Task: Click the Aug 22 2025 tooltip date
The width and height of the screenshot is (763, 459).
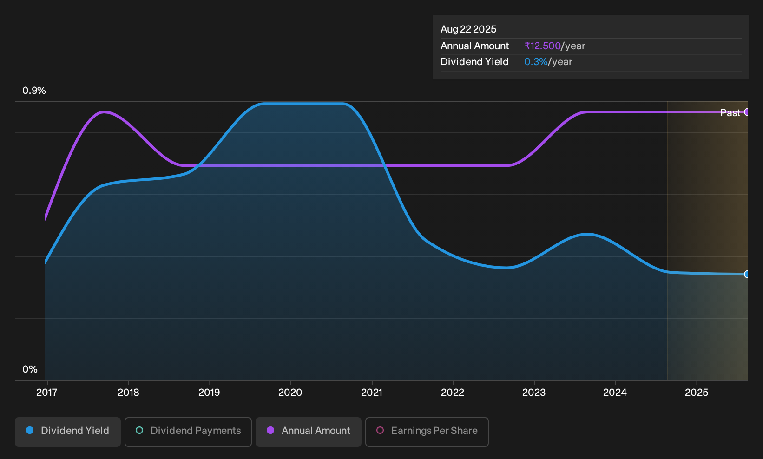Action: pos(468,29)
